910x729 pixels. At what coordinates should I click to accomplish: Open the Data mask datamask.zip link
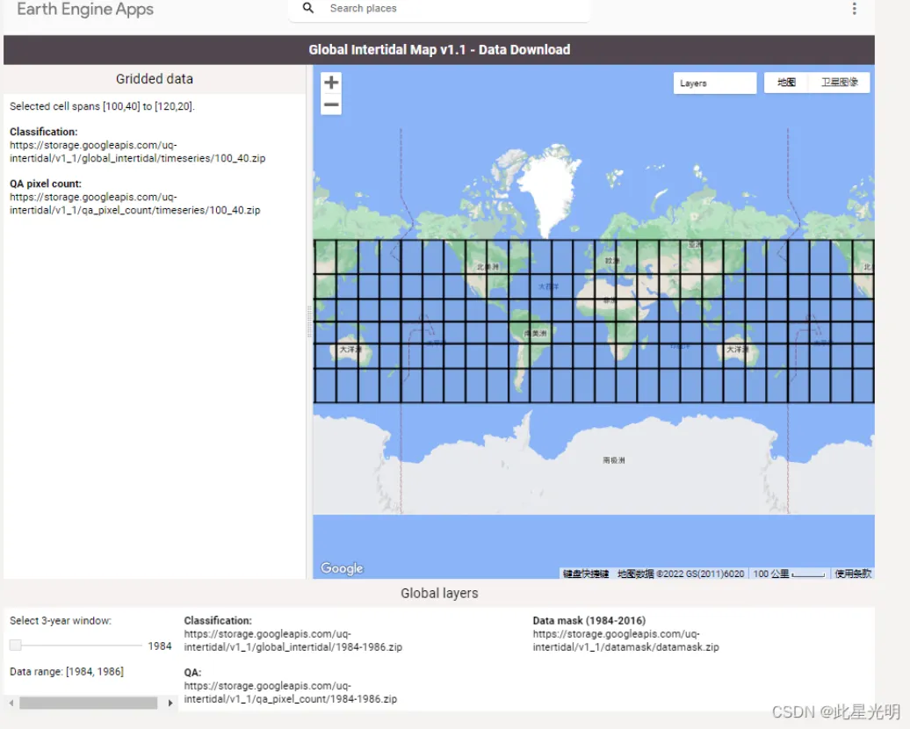tap(625, 641)
